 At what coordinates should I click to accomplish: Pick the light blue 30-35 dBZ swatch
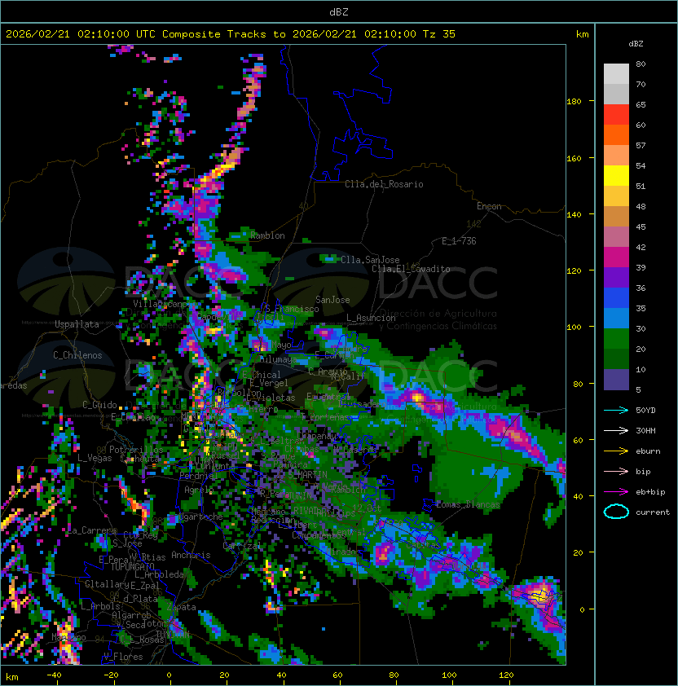tap(616, 318)
